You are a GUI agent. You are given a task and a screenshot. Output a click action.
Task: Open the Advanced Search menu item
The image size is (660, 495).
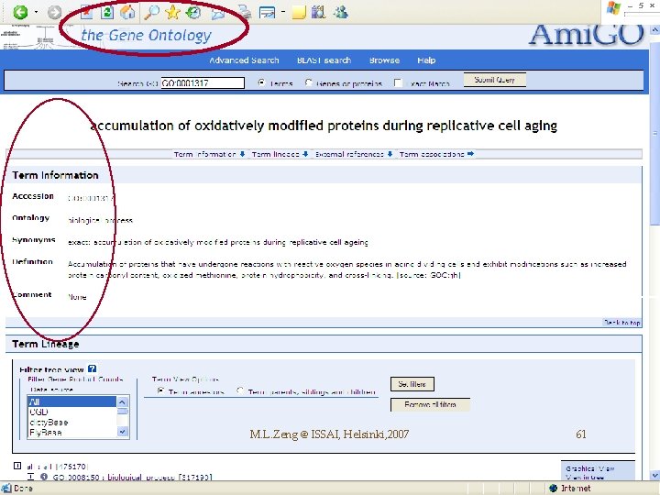244,60
